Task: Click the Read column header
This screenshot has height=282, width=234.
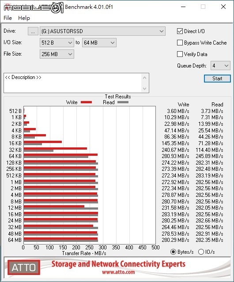Action: coord(217,105)
